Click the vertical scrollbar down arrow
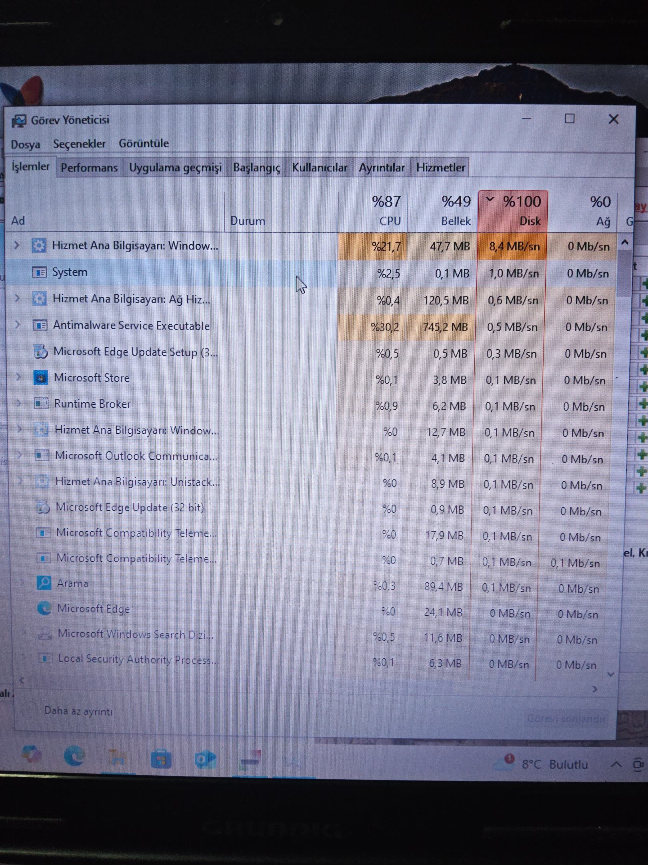The height and width of the screenshot is (865, 648). pos(610,674)
